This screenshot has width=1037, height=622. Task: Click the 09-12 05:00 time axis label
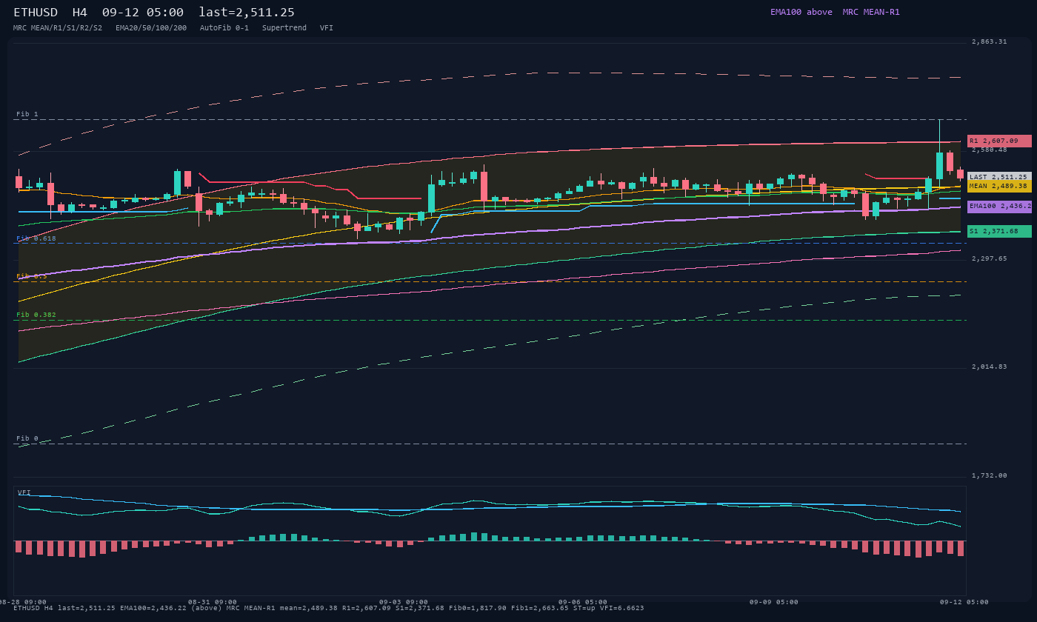point(964,602)
